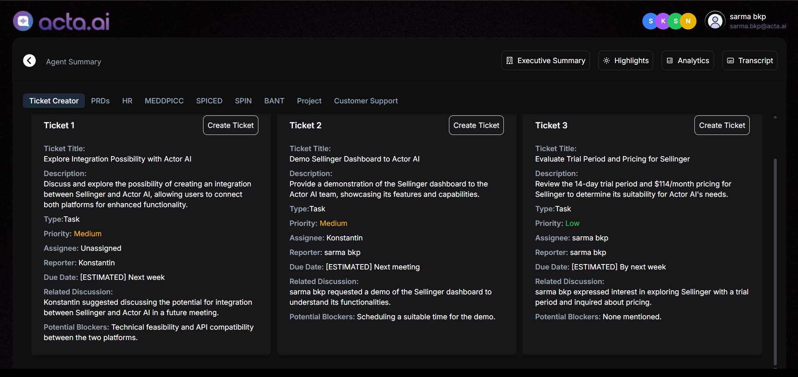Switch to the HR tab
This screenshot has height=377, width=798.
click(127, 101)
